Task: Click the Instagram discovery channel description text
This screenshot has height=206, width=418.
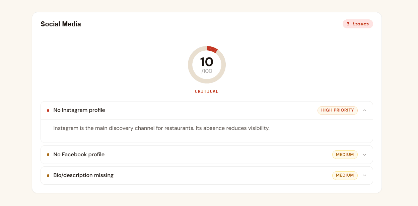Action: [161, 128]
